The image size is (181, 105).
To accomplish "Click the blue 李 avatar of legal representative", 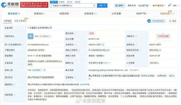I will pos(30,36).
